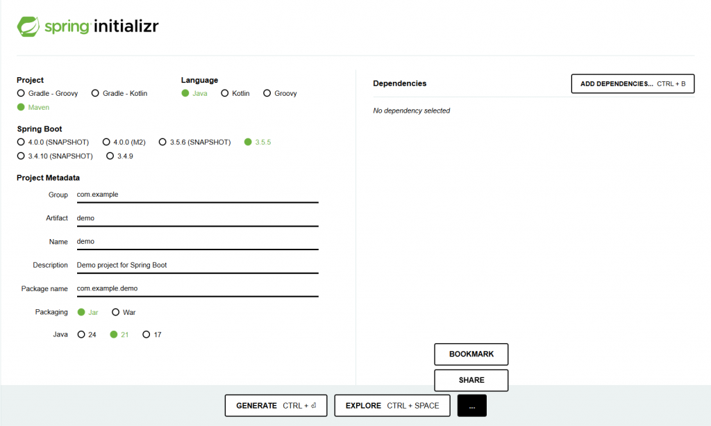Select Gradle - Kotlin project type
The image size is (711, 426).
pyautogui.click(x=119, y=93)
